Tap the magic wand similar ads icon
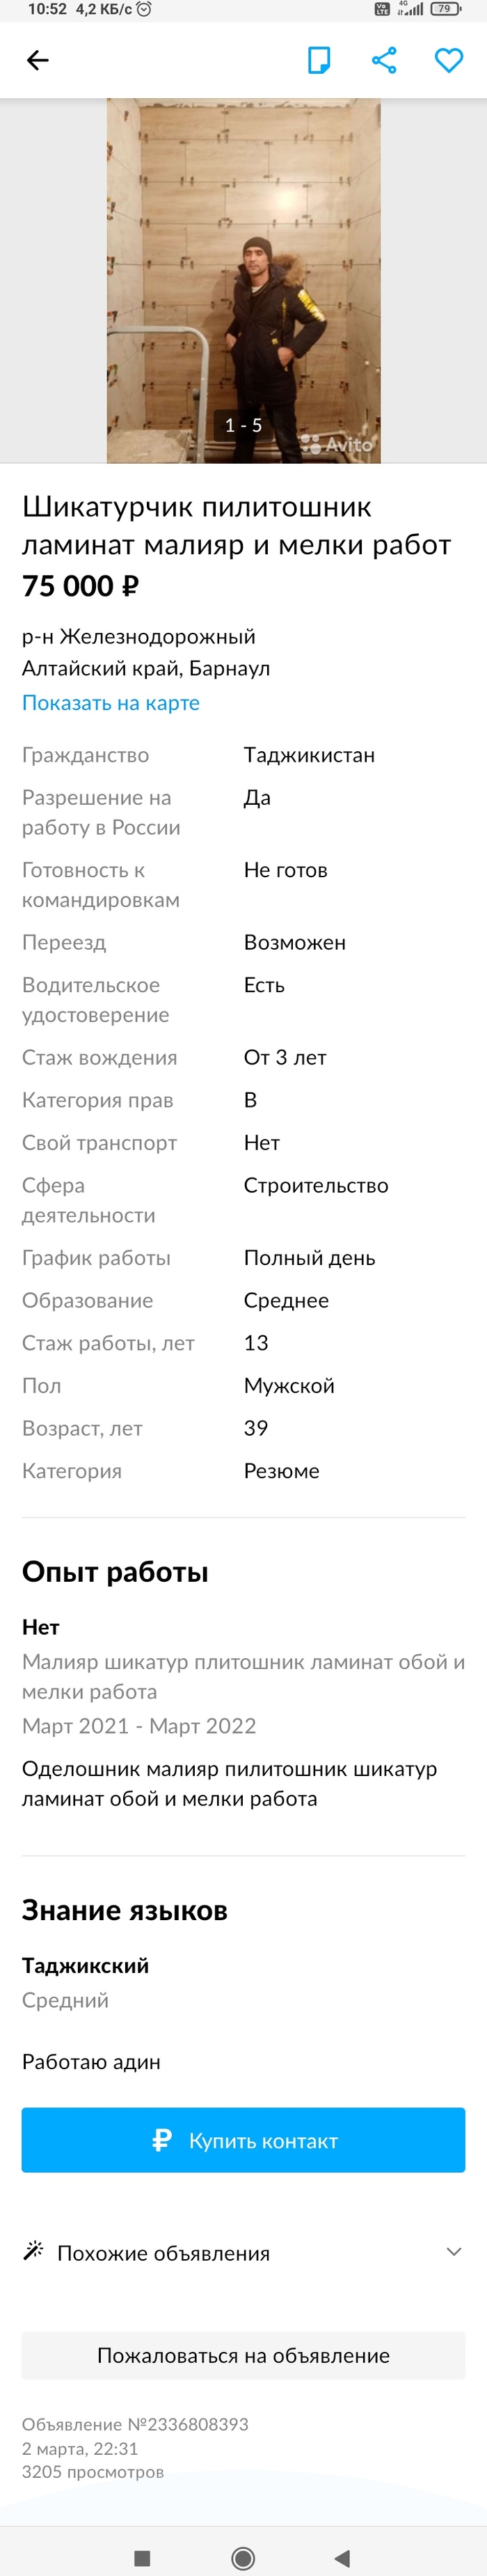 pyautogui.click(x=34, y=2252)
